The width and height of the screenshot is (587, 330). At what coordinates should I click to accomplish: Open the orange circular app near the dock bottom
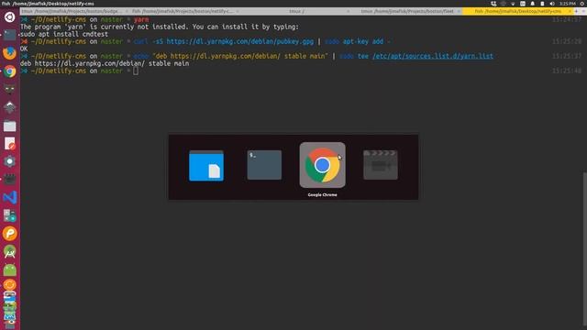pos(10,285)
